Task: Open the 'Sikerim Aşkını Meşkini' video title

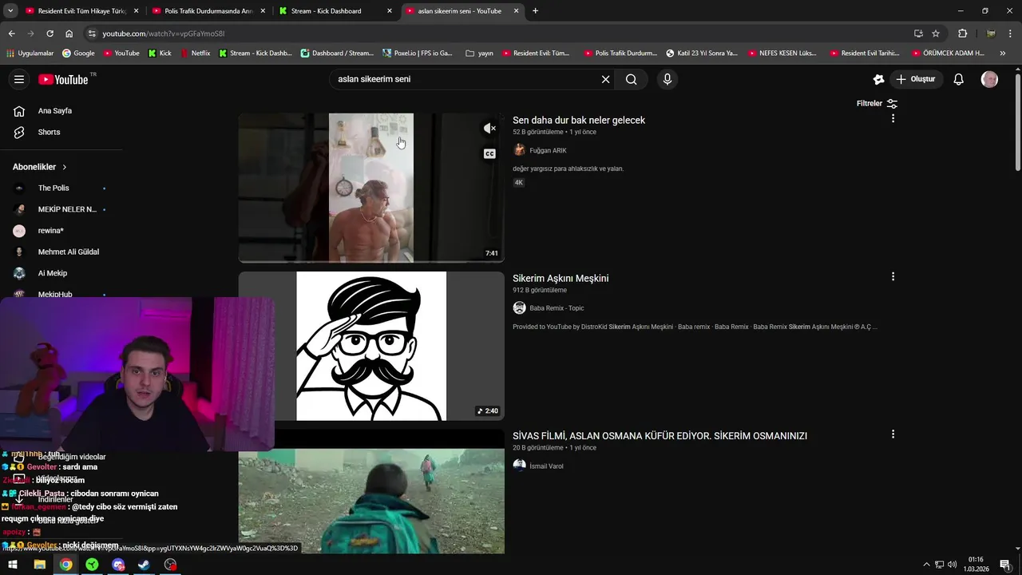Action: [x=561, y=278]
